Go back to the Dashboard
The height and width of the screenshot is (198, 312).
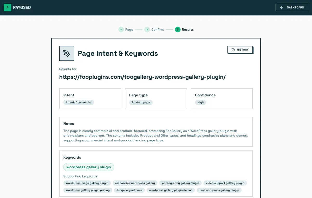(x=292, y=8)
